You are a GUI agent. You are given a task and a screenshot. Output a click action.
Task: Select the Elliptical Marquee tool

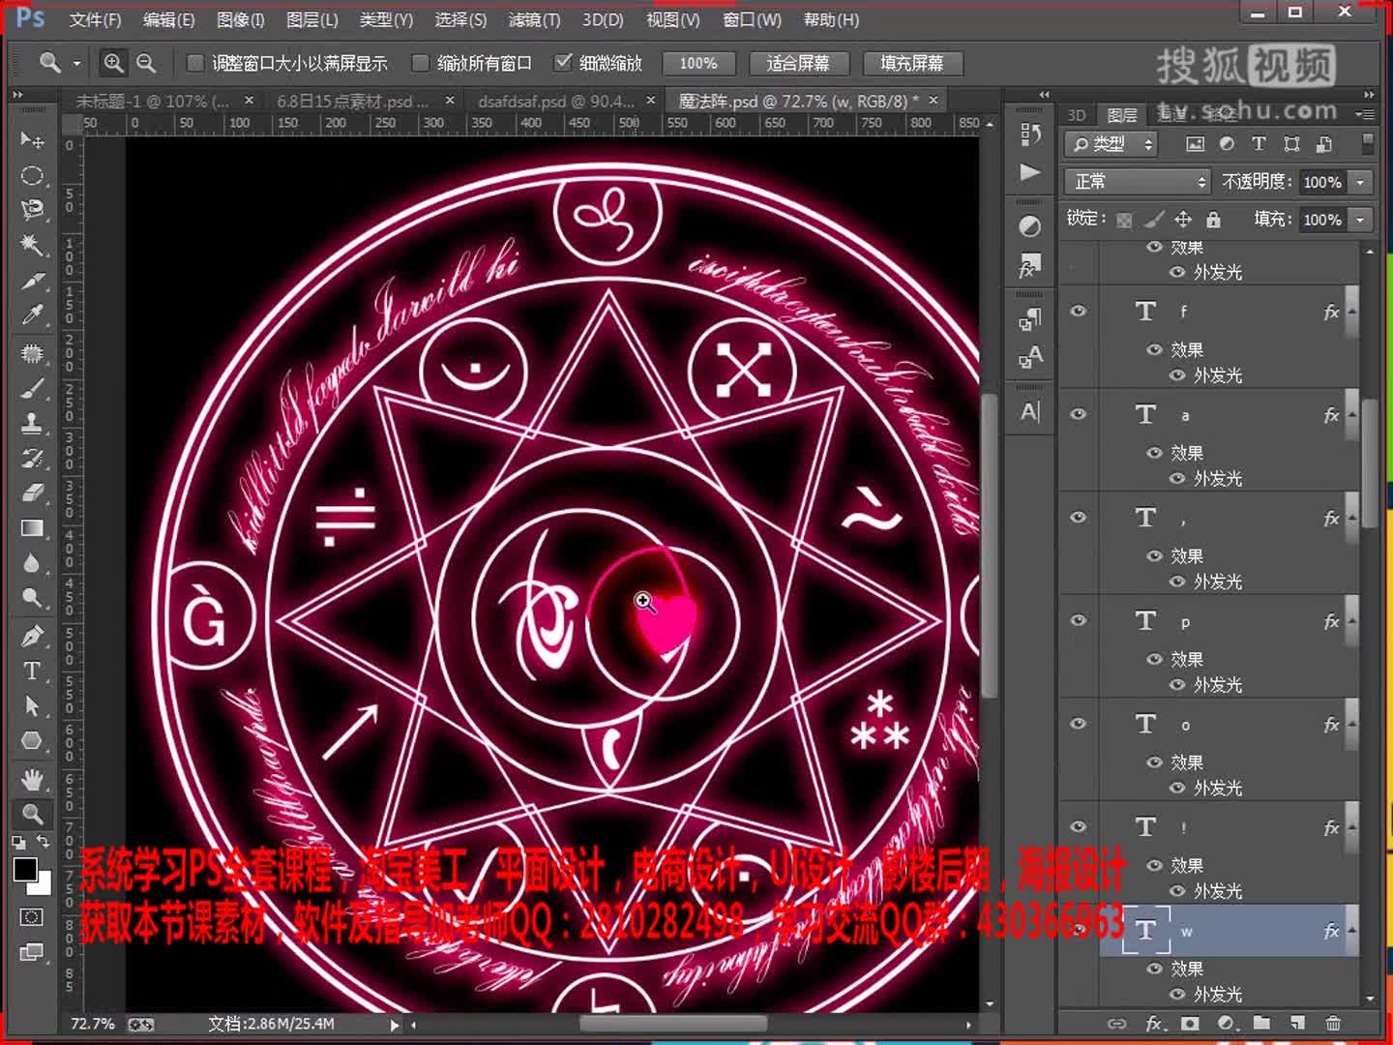tap(32, 175)
